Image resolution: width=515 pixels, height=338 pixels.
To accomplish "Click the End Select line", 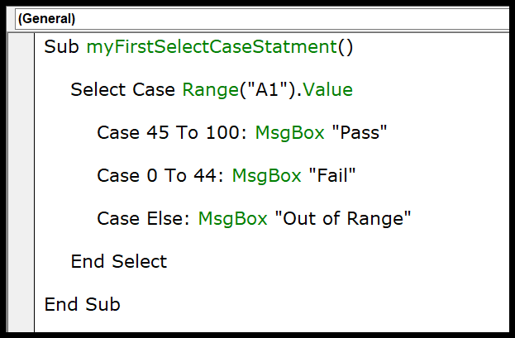I will (x=119, y=261).
